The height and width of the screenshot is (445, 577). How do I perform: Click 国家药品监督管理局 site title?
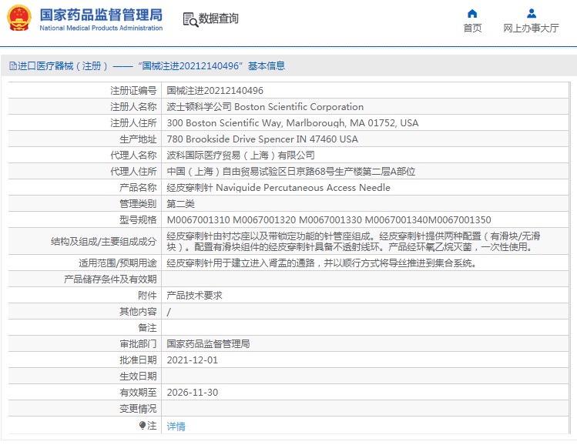(x=101, y=15)
